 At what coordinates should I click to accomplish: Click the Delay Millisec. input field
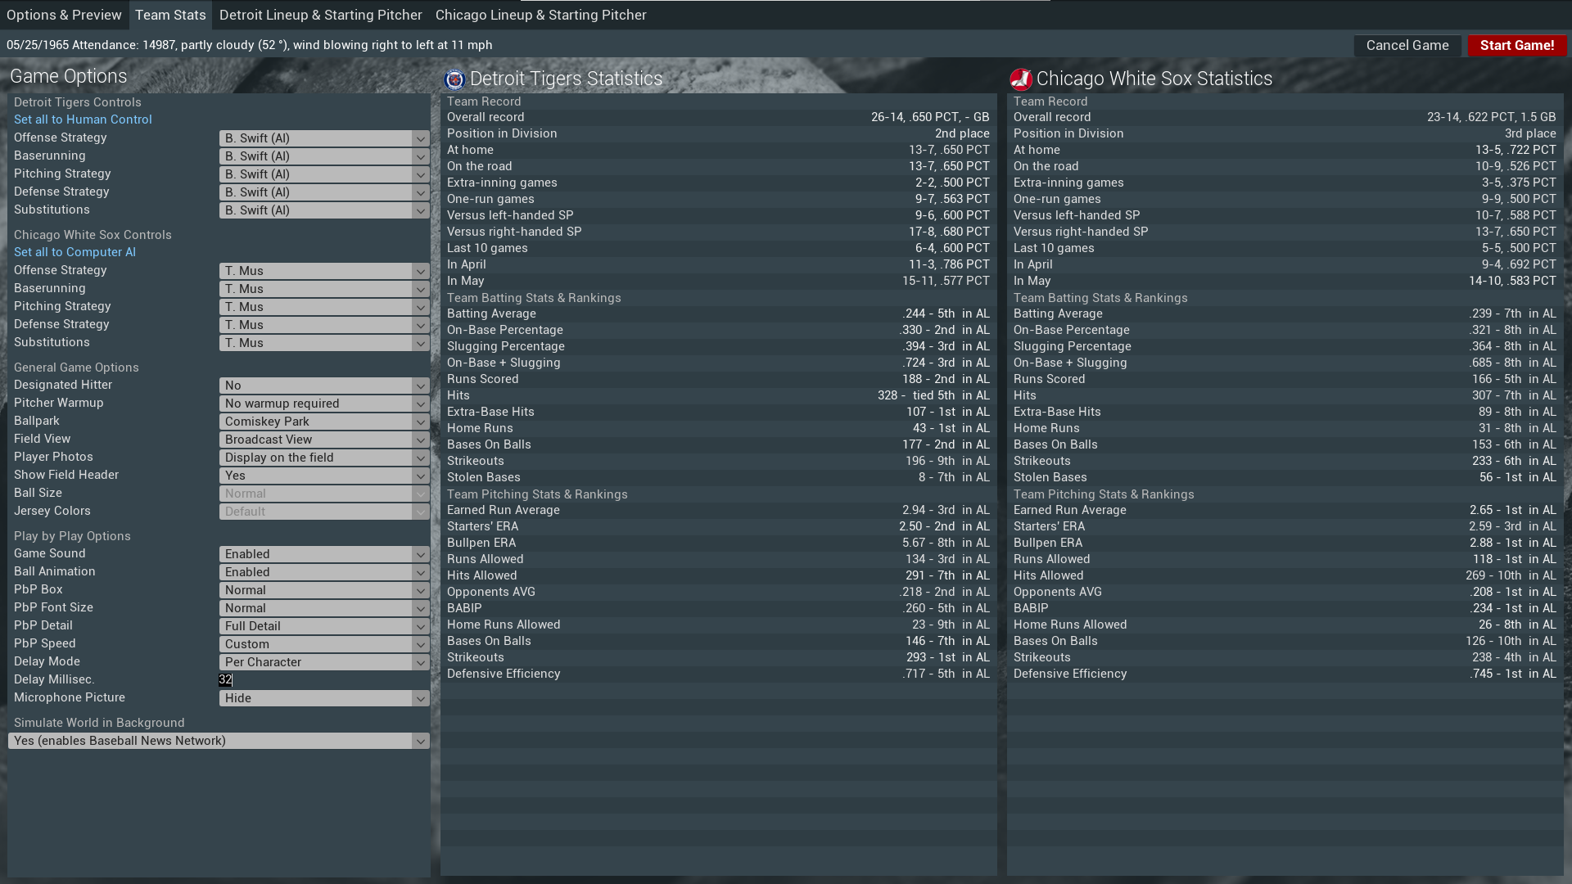click(x=324, y=680)
